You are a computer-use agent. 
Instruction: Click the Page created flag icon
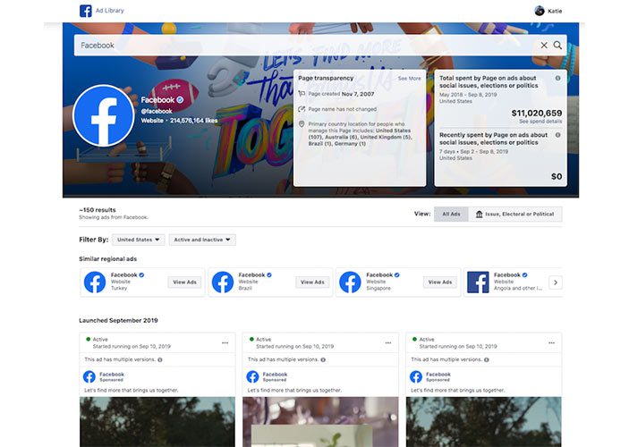click(302, 94)
